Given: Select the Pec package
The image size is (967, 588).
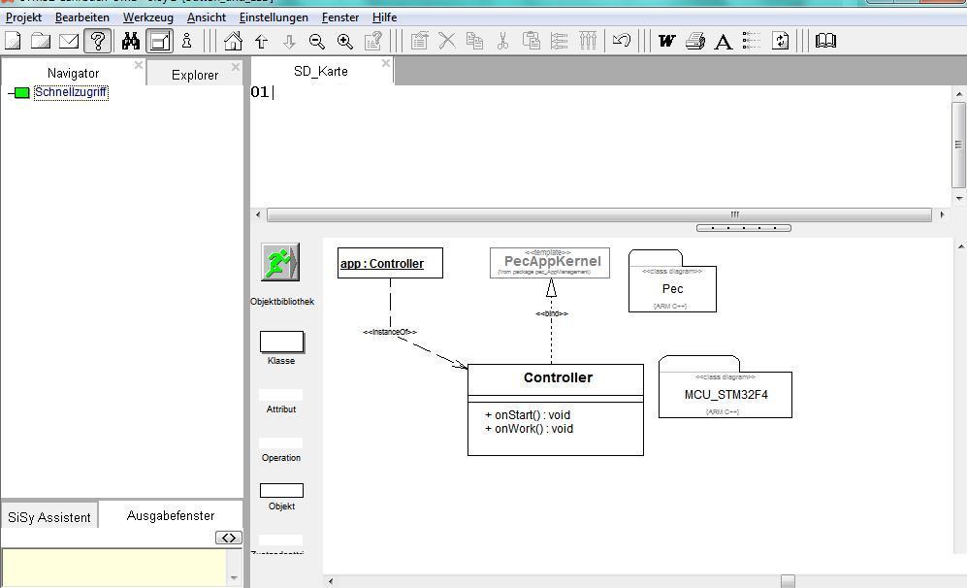Looking at the screenshot, I should point(672,281).
